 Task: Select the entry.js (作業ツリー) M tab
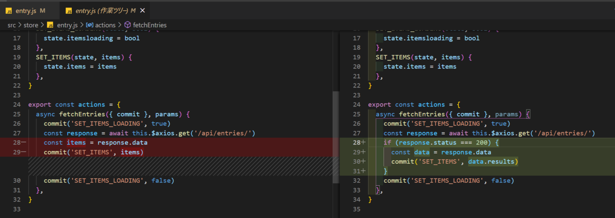(x=105, y=10)
